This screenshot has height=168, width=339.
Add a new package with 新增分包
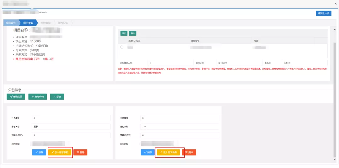(x=37, y=97)
